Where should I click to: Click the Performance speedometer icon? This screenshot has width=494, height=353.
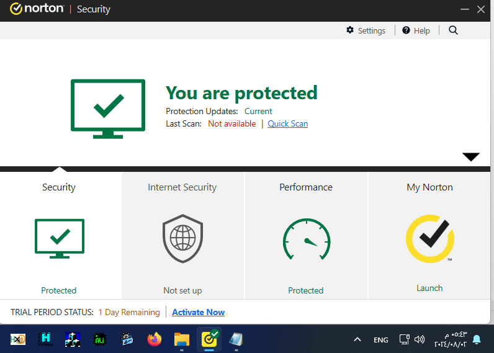click(307, 239)
